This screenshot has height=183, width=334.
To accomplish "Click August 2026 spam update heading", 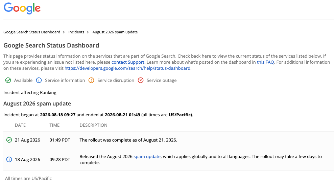I will [37, 103].
